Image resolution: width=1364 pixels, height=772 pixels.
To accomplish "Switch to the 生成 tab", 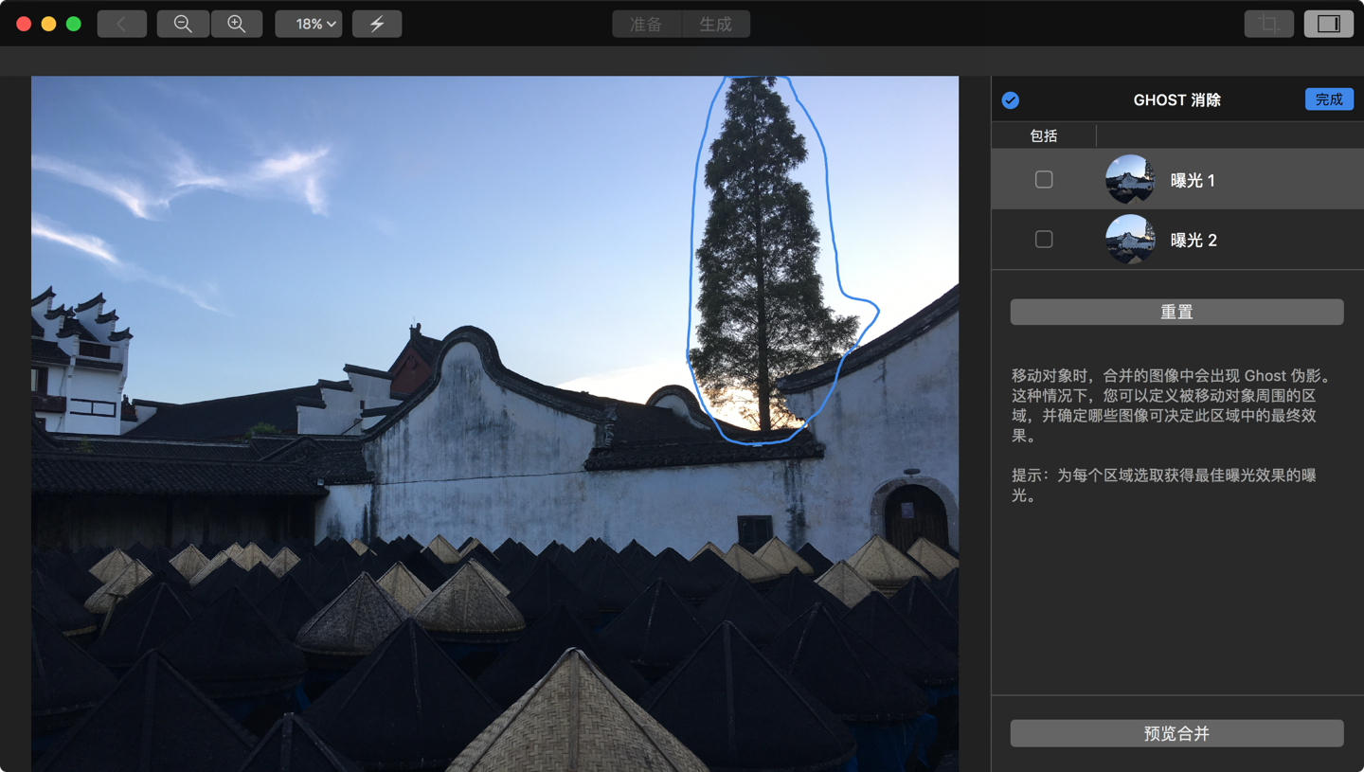I will pos(716,24).
